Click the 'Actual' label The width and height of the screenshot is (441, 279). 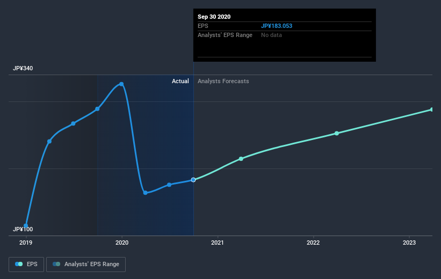180,81
